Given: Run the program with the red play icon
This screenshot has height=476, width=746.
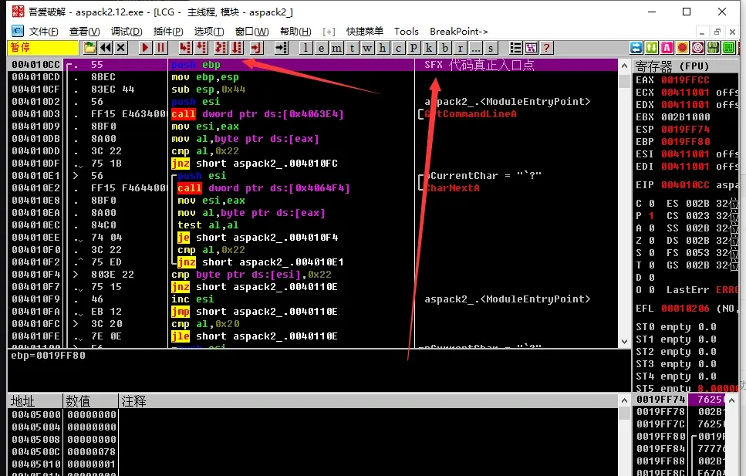Looking at the screenshot, I should 145,48.
